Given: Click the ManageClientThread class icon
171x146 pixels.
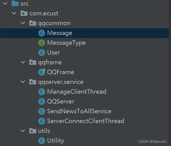Looking at the screenshot, I should pos(41,92).
